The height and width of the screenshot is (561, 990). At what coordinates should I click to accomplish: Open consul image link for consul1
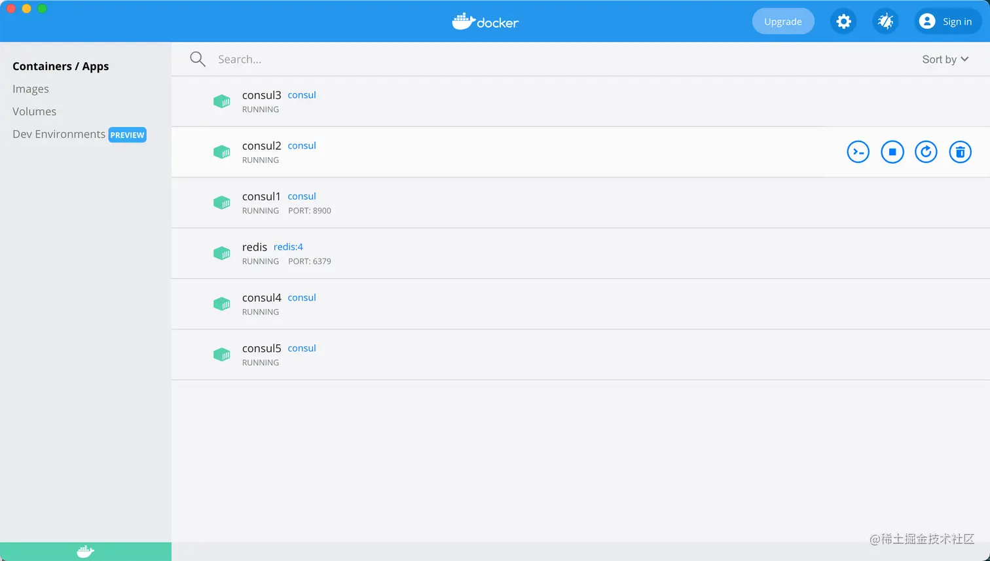click(x=302, y=196)
